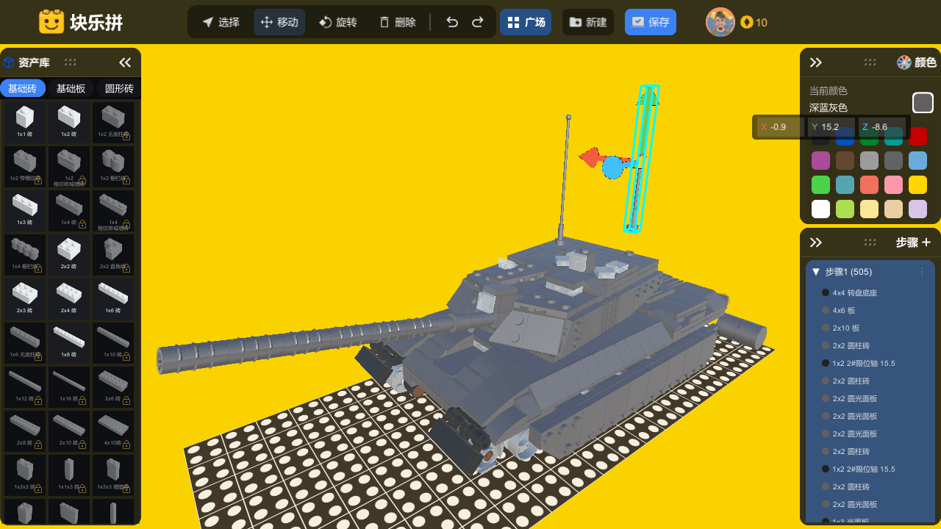The width and height of the screenshot is (941, 529).
Task: Add a new step with plus
Action: click(x=926, y=242)
